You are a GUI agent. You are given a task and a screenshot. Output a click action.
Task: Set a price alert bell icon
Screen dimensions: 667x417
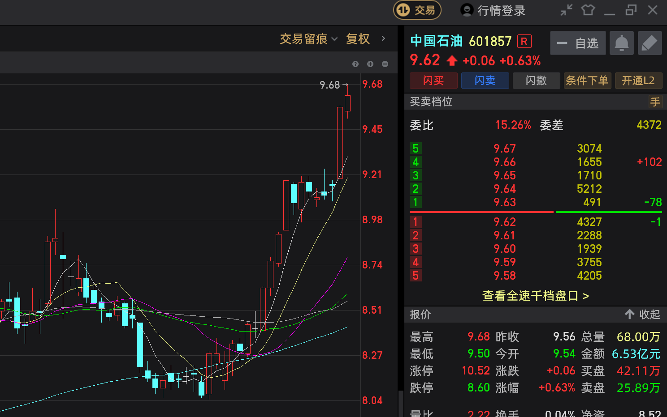pyautogui.click(x=621, y=43)
